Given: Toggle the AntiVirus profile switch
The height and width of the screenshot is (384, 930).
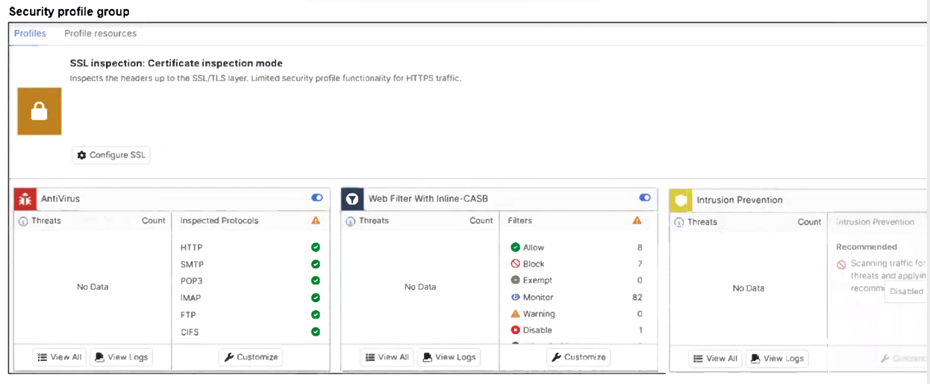Looking at the screenshot, I should (316, 198).
